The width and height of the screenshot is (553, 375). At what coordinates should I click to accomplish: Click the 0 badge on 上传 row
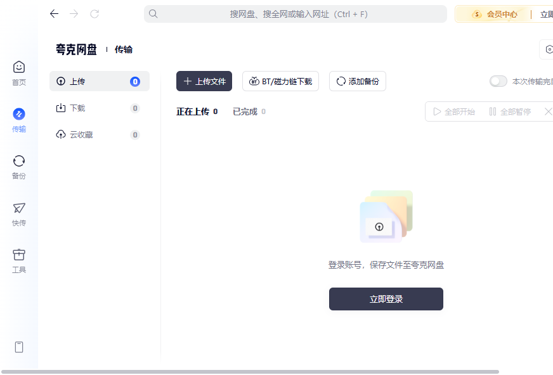[x=135, y=81]
